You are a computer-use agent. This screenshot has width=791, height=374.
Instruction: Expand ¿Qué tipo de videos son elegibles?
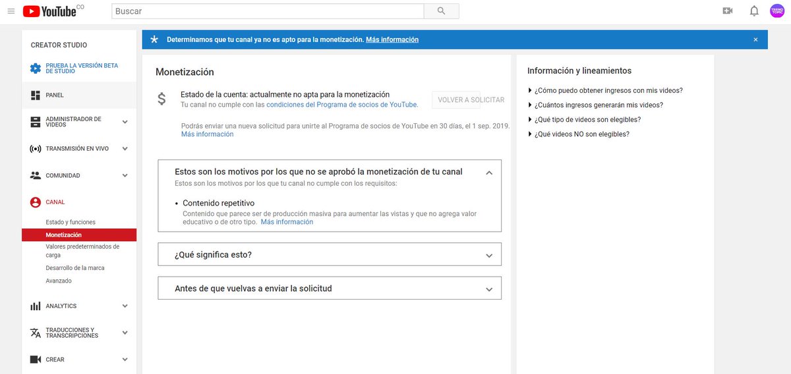(585, 119)
